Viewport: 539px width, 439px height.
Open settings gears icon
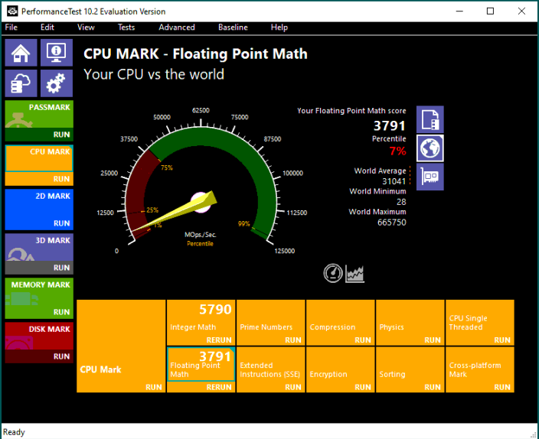tap(57, 83)
